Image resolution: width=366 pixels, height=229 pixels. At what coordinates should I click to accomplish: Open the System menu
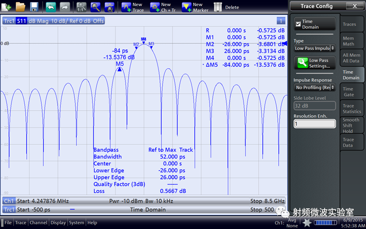click(x=76, y=222)
